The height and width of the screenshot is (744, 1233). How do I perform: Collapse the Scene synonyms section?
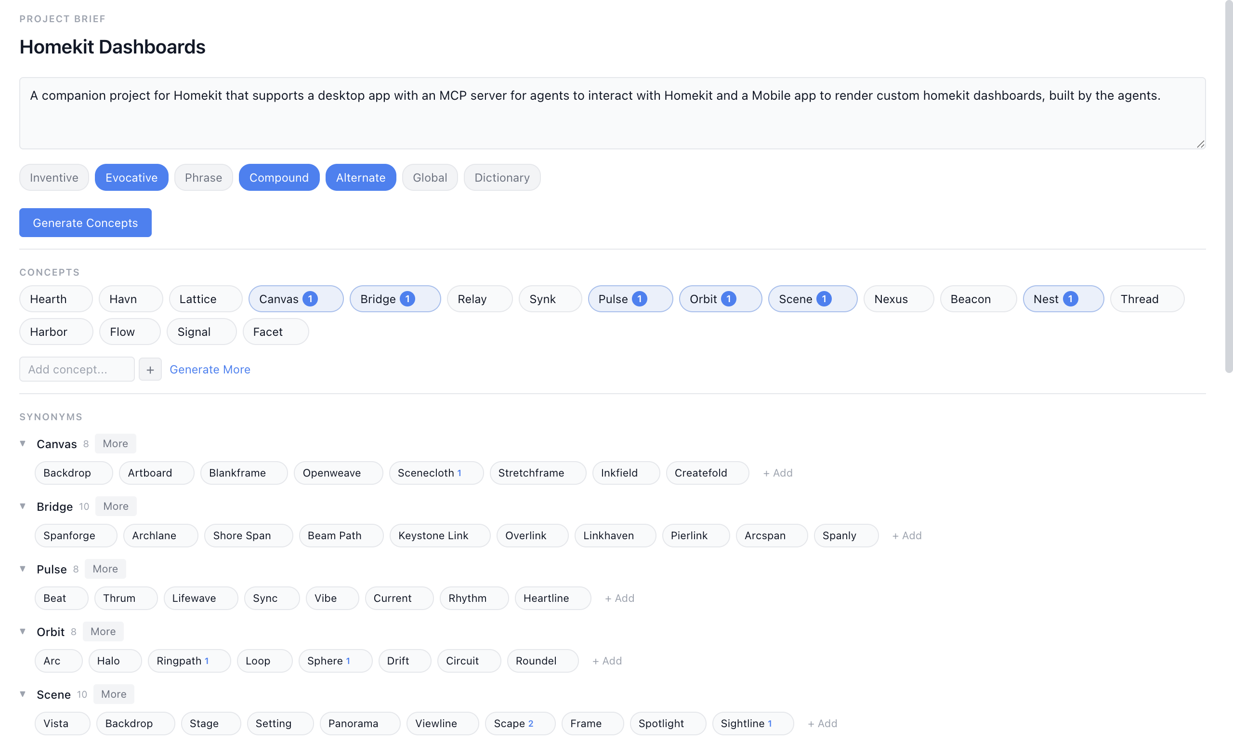[x=23, y=694]
